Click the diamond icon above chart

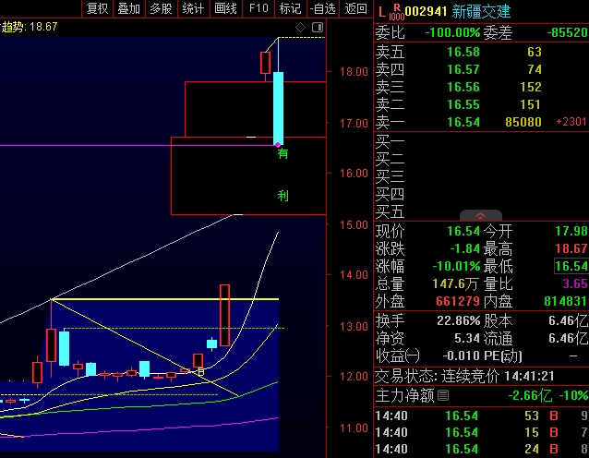tap(300, 28)
